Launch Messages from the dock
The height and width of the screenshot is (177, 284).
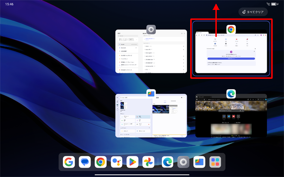(85, 162)
